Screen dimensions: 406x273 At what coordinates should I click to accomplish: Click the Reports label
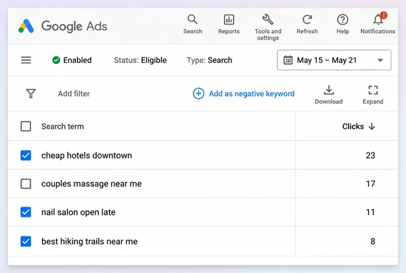[x=229, y=31]
